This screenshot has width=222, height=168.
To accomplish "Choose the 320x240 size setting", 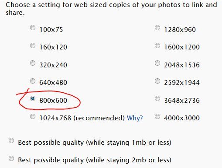I will tap(33, 63).
